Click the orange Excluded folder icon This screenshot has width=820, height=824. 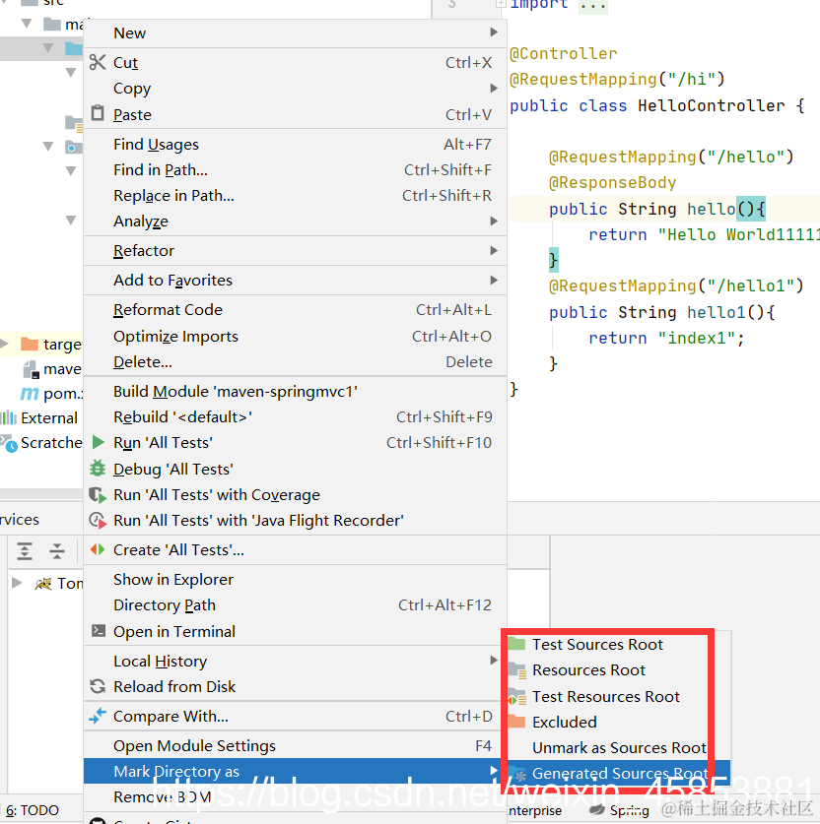pos(517,721)
